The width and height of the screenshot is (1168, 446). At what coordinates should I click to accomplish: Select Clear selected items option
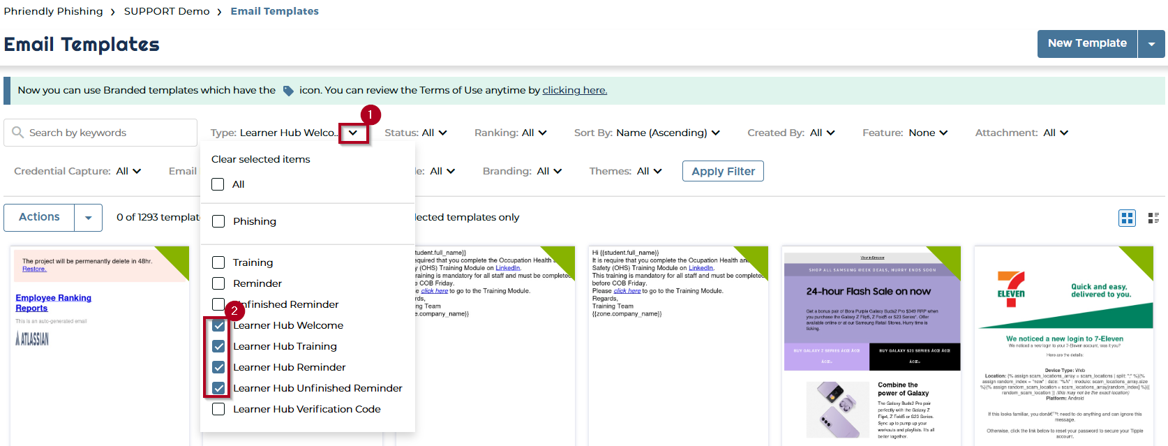(260, 159)
